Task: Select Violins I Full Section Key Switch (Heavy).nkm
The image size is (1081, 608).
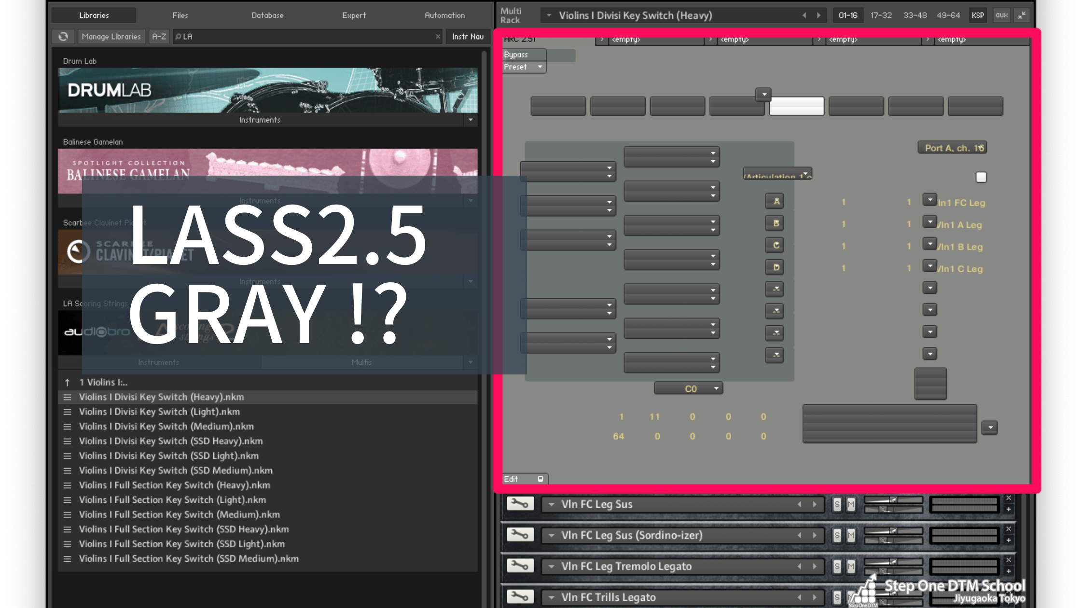Action: [268, 485]
